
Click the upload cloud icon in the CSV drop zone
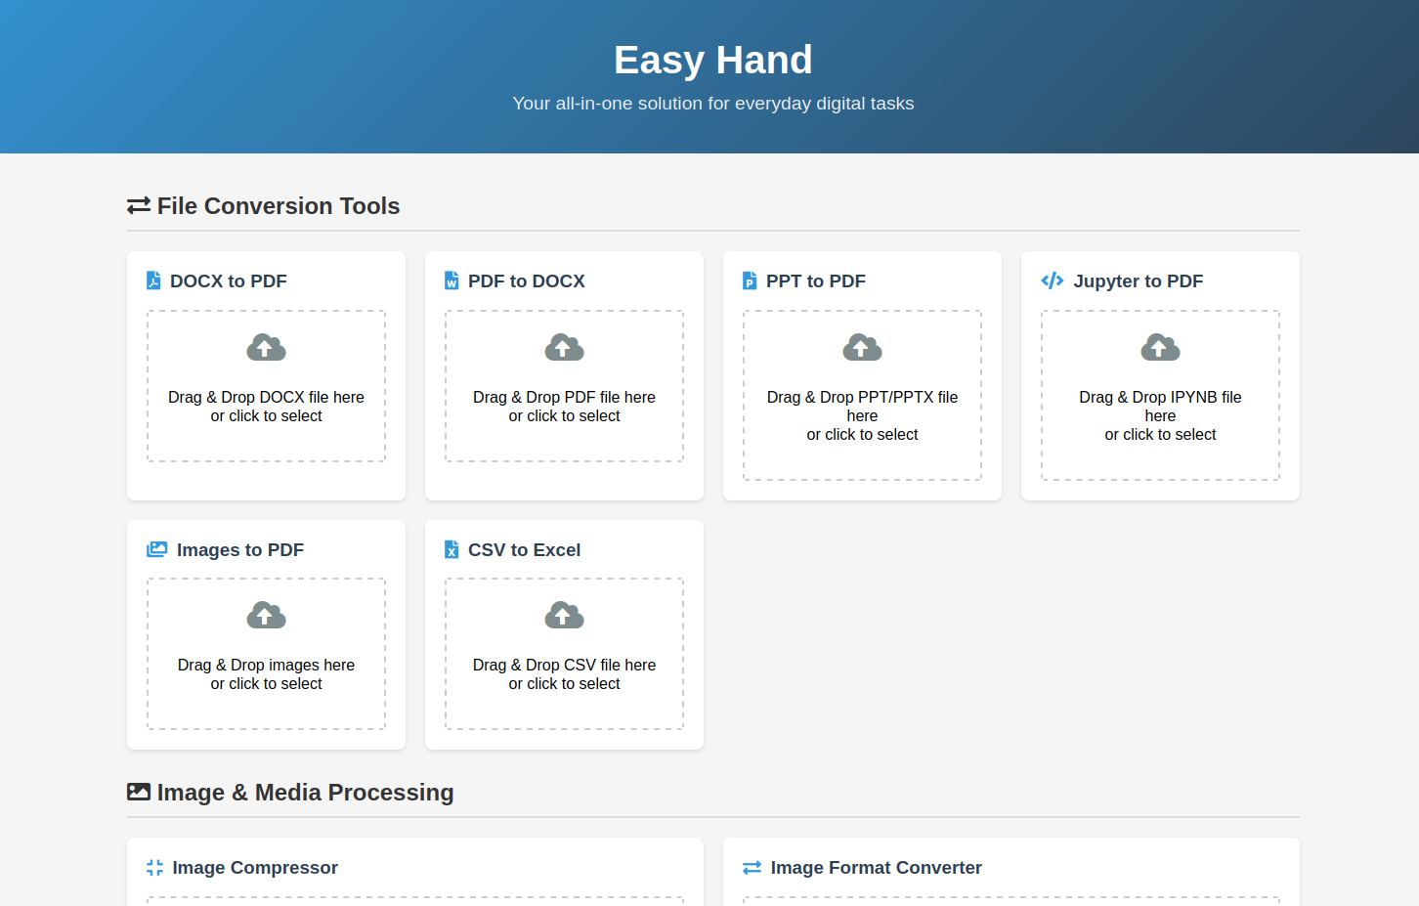pyautogui.click(x=564, y=615)
